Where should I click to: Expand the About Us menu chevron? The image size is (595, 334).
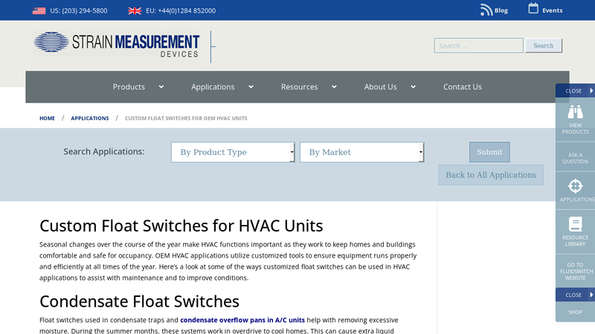(413, 87)
